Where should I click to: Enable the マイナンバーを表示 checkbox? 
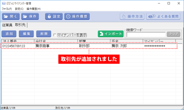coord(55,35)
